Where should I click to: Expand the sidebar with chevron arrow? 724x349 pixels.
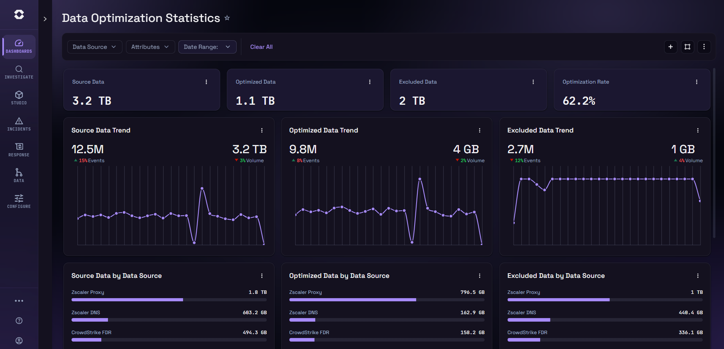point(45,19)
